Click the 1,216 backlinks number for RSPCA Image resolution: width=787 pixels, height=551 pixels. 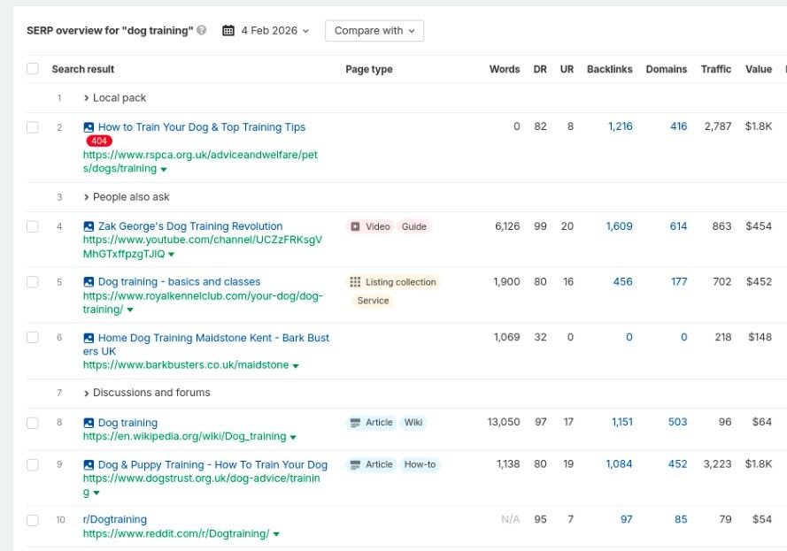click(x=620, y=127)
